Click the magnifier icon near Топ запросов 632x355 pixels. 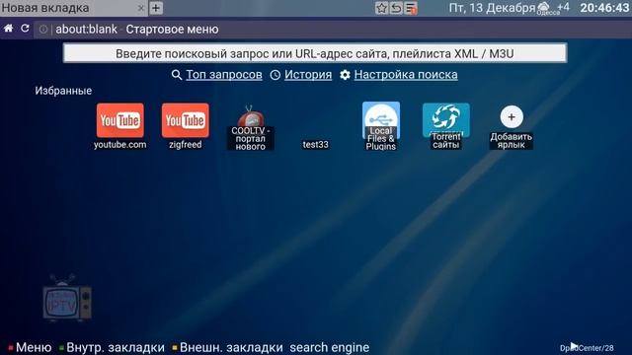[x=177, y=75]
